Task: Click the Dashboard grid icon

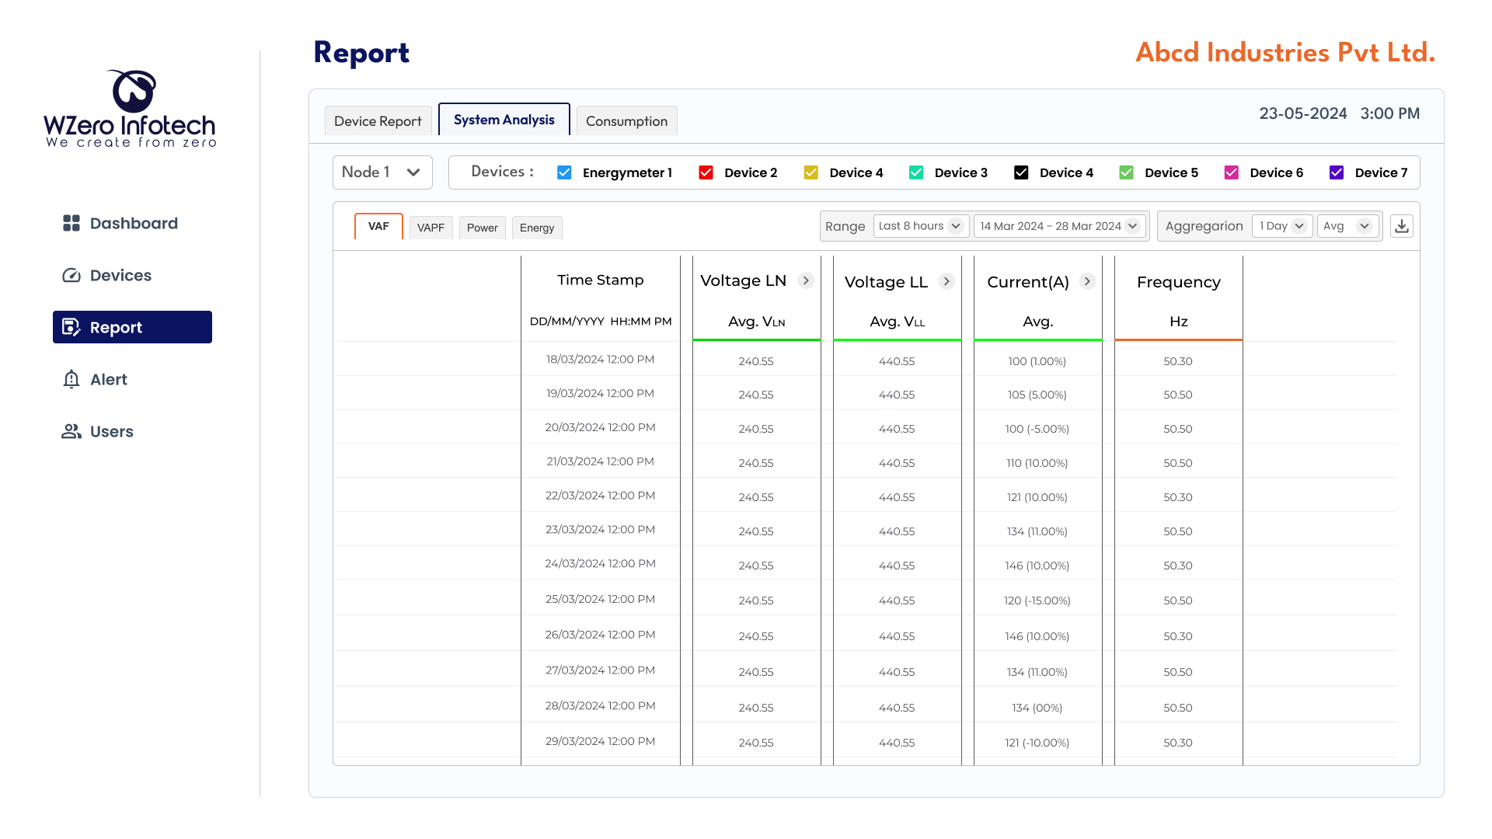Action: (71, 223)
